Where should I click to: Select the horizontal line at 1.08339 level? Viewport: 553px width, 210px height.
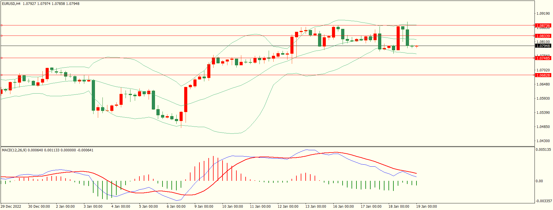[x=268, y=36]
